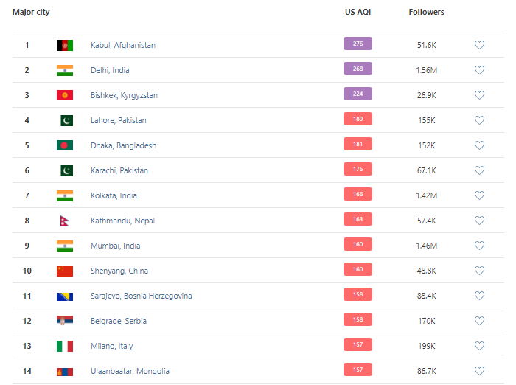
Task: Toggle the heart icon for Delhi, India
Action: [x=479, y=70]
